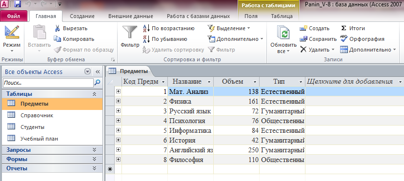
Task: Sort ascending with По возрастанию
Action: pyautogui.click(x=169, y=28)
